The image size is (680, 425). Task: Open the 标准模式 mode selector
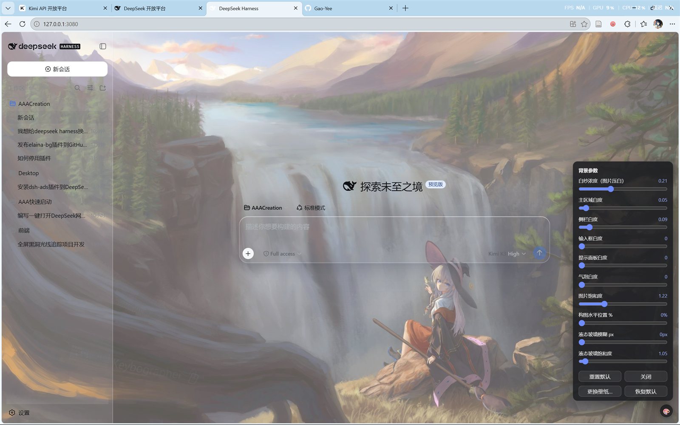(x=311, y=208)
